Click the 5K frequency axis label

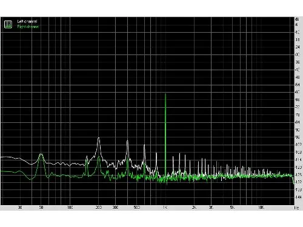(232, 208)
